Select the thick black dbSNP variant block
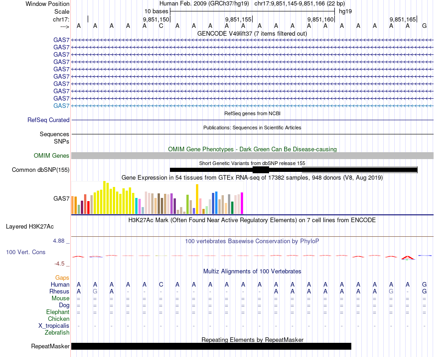Image resolution: width=434 pixels, height=357 pixels. point(261,170)
